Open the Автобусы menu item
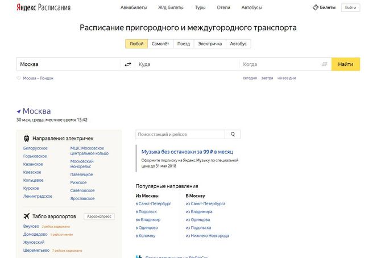The height and width of the screenshot is (258, 381). (x=252, y=7)
